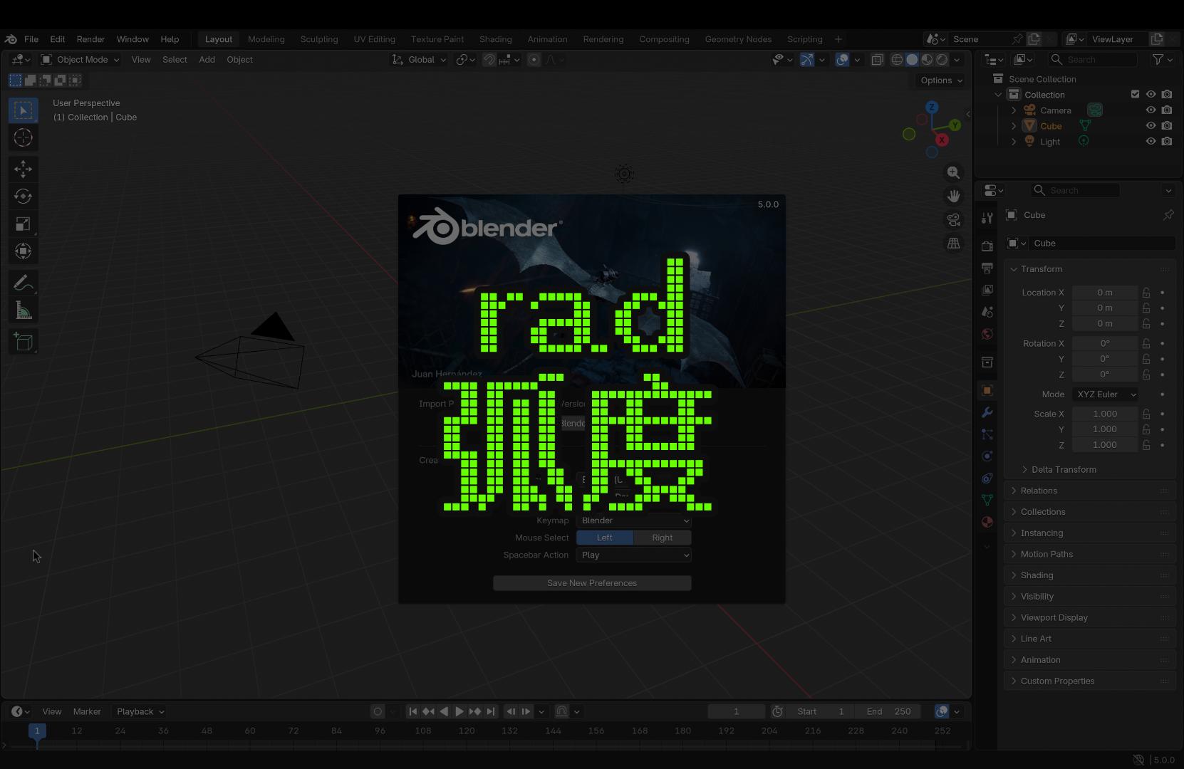Open the Options button in the viewport
Screen dimensions: 1184x769
[x=941, y=80]
